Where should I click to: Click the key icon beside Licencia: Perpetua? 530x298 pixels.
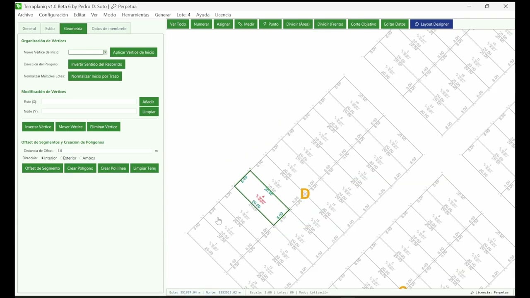(x=472, y=293)
